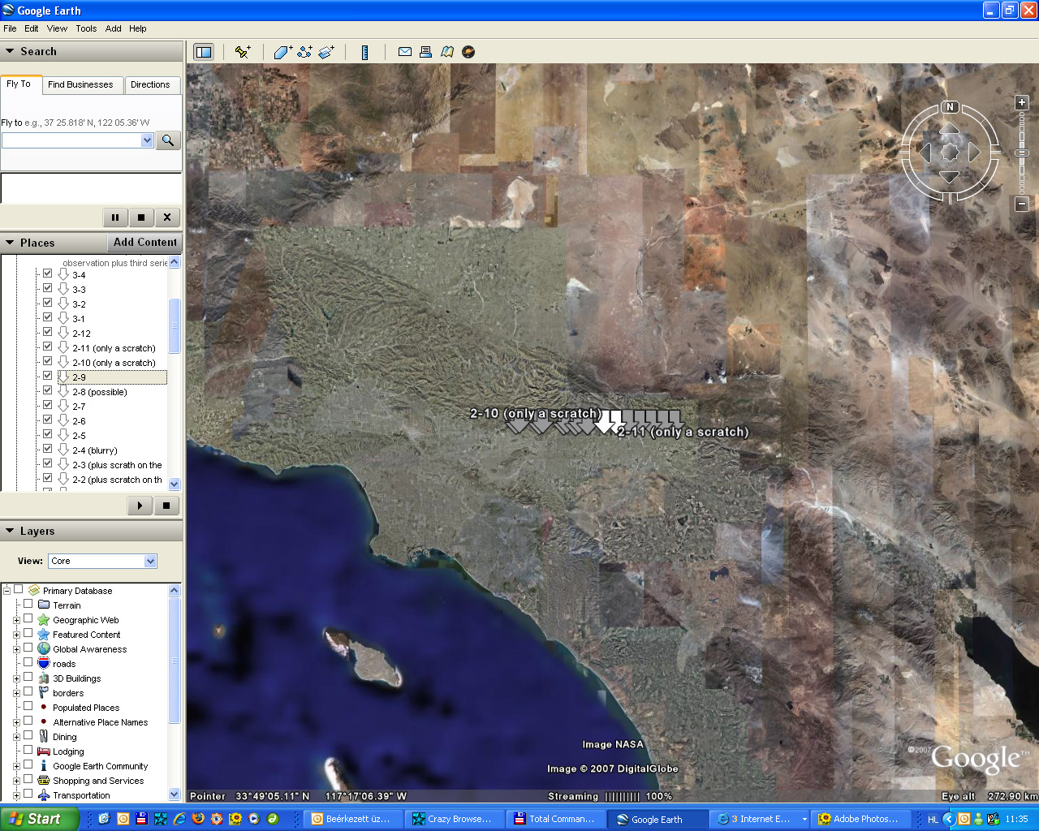Click the email envelope toolbar icon
Image resolution: width=1039 pixels, height=831 pixels.
coord(404,52)
